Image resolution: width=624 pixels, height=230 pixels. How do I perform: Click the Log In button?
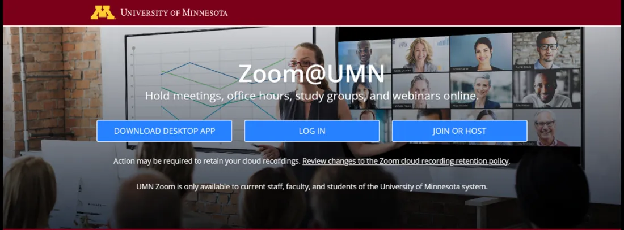click(x=312, y=131)
